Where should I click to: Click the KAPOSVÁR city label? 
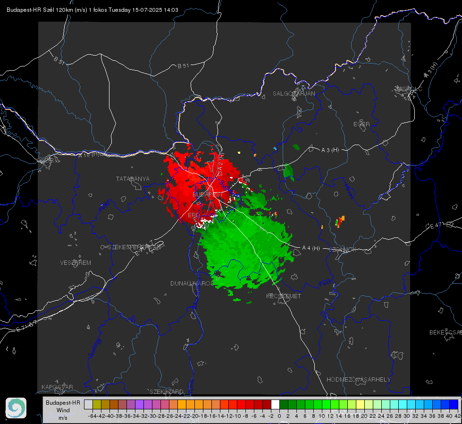pyautogui.click(x=57, y=387)
